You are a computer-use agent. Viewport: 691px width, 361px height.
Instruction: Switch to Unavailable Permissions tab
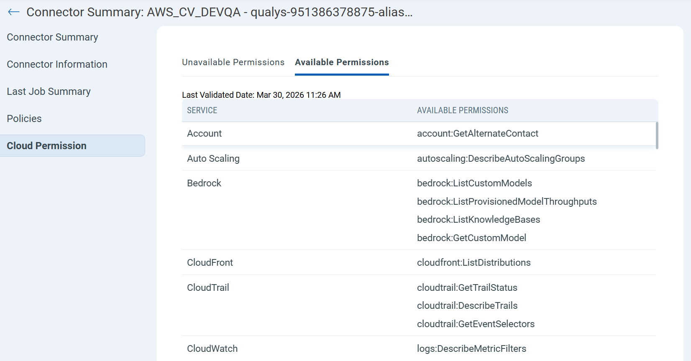click(x=233, y=62)
